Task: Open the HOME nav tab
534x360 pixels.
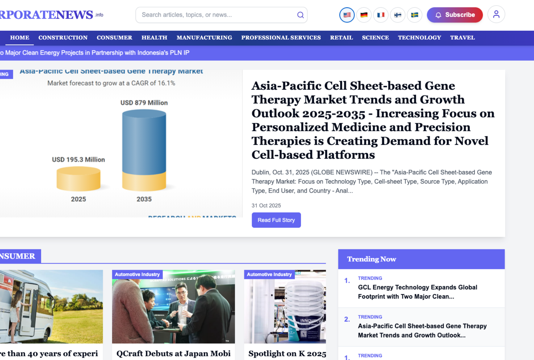Action: (x=20, y=38)
